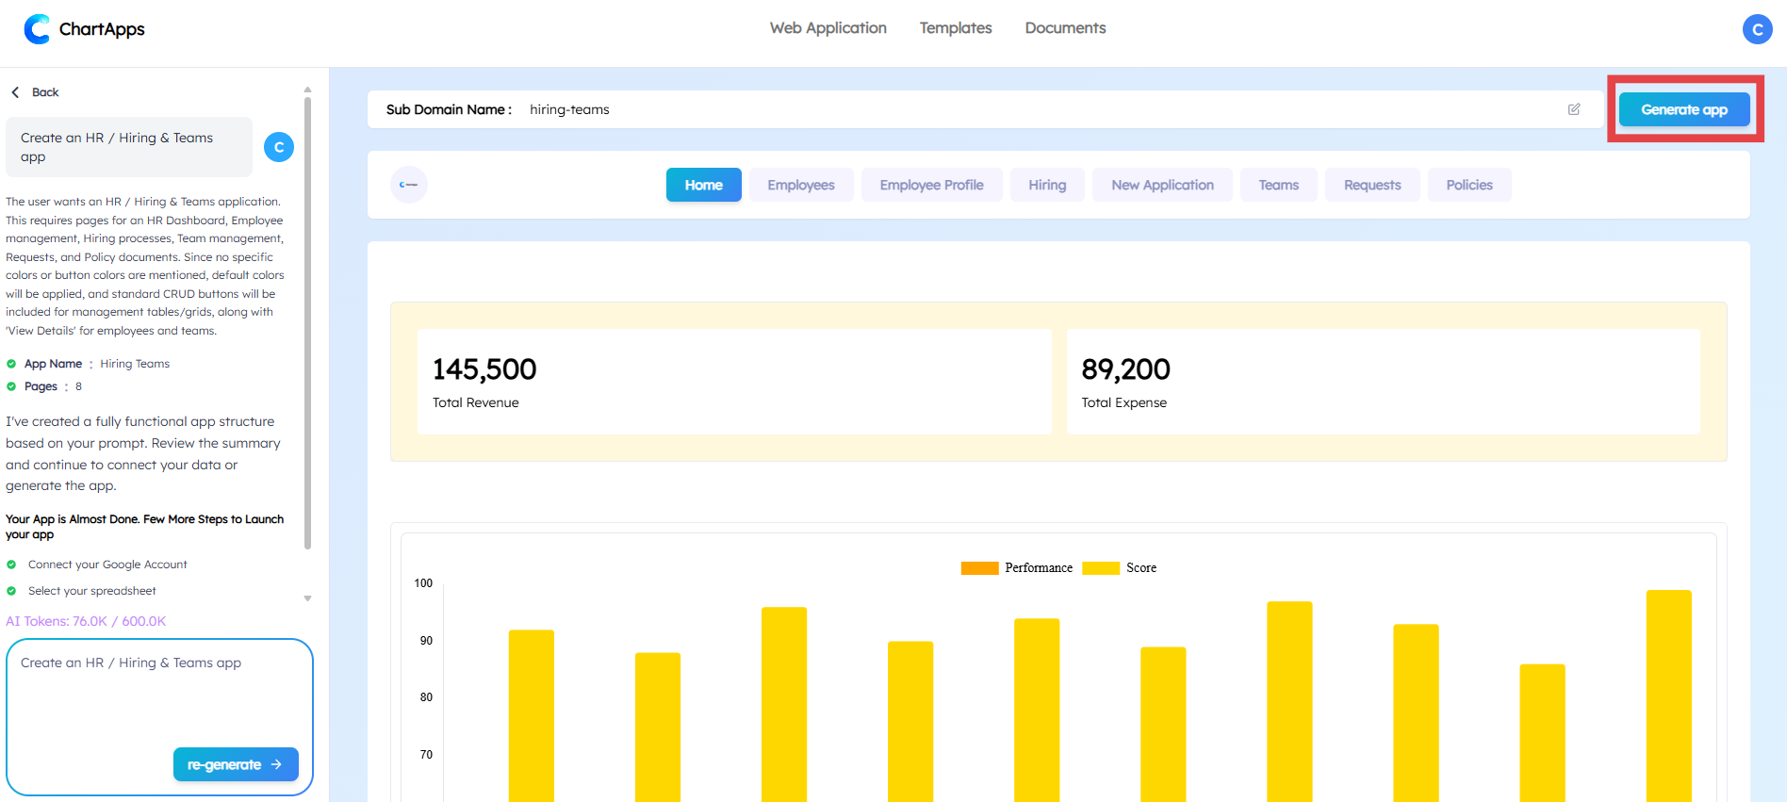Select the Teams tab

tap(1279, 185)
